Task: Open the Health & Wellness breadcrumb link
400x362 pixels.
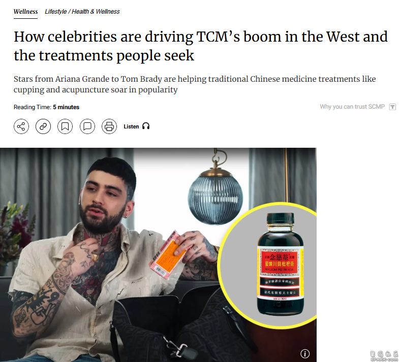Action: coord(96,12)
